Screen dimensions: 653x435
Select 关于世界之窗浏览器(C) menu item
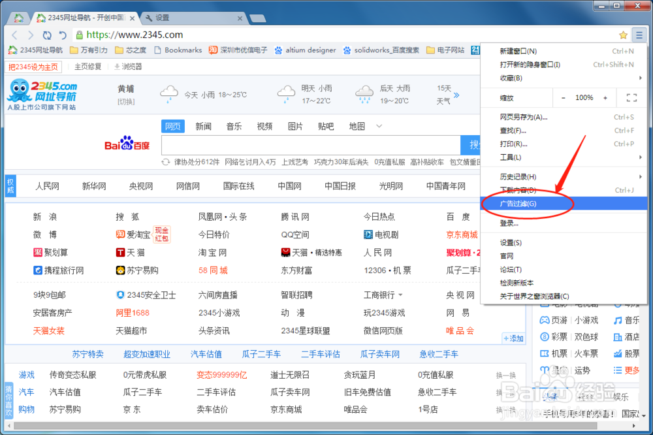tap(564, 297)
